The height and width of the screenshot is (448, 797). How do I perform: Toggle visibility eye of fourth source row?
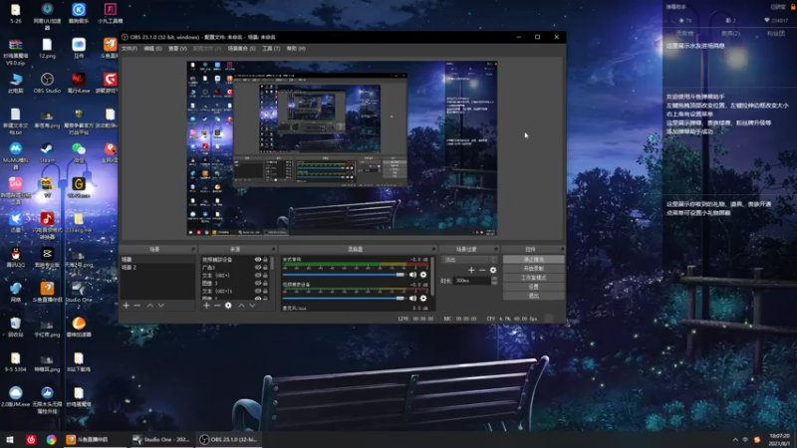(x=258, y=283)
